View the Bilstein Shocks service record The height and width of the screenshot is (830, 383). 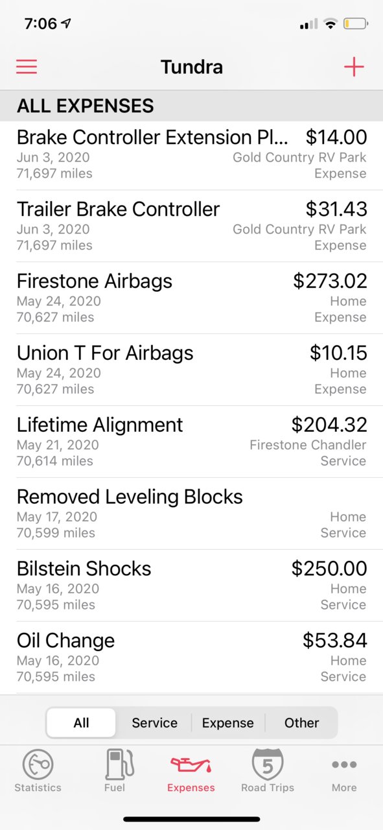[191, 586]
